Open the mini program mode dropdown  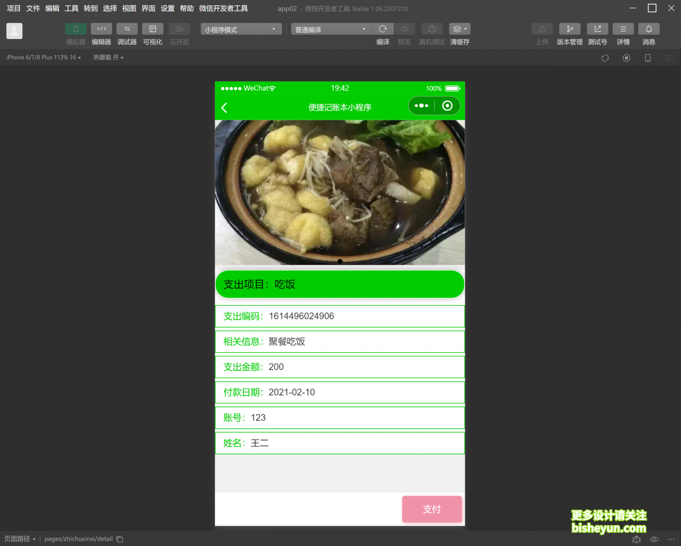coord(241,29)
